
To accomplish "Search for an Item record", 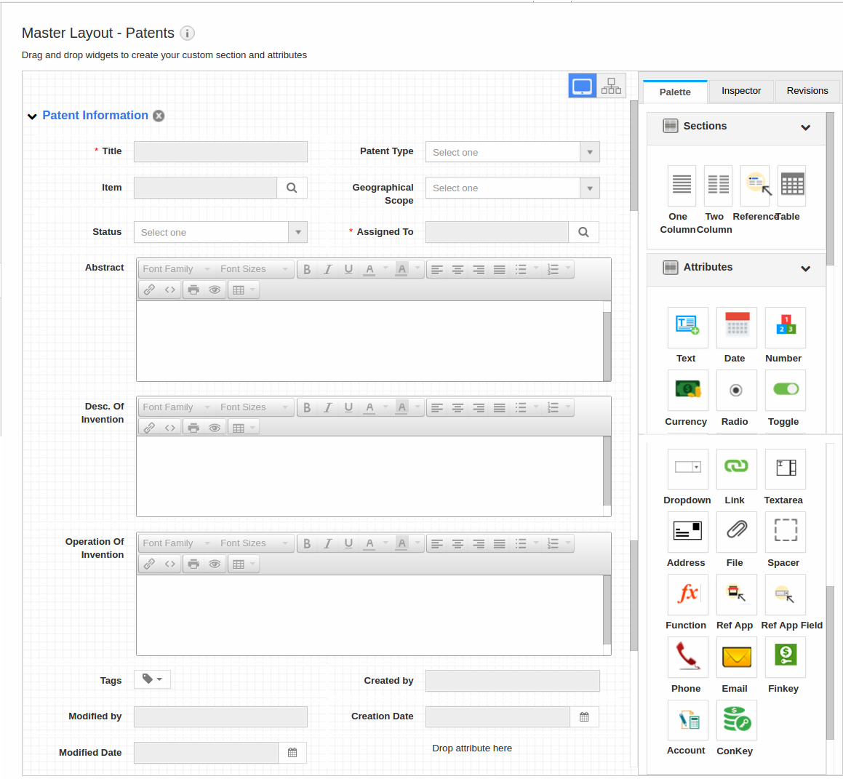I will tap(292, 188).
